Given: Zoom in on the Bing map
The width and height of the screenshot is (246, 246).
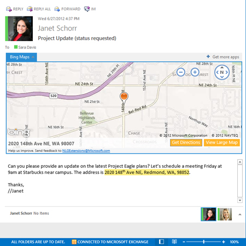Looking at the screenshot, I should coord(195,72).
